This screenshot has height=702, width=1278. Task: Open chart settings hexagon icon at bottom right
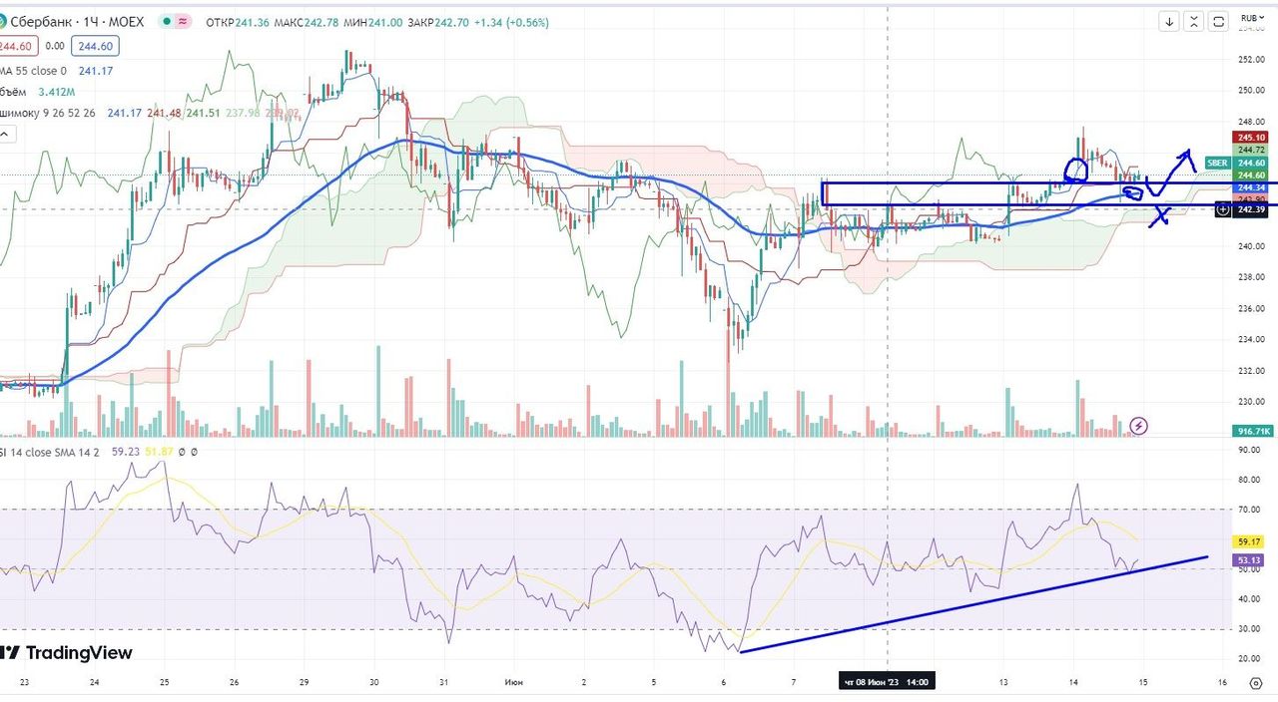click(x=1256, y=682)
